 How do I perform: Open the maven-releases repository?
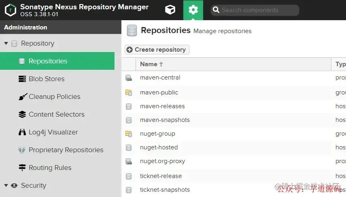coord(162,106)
